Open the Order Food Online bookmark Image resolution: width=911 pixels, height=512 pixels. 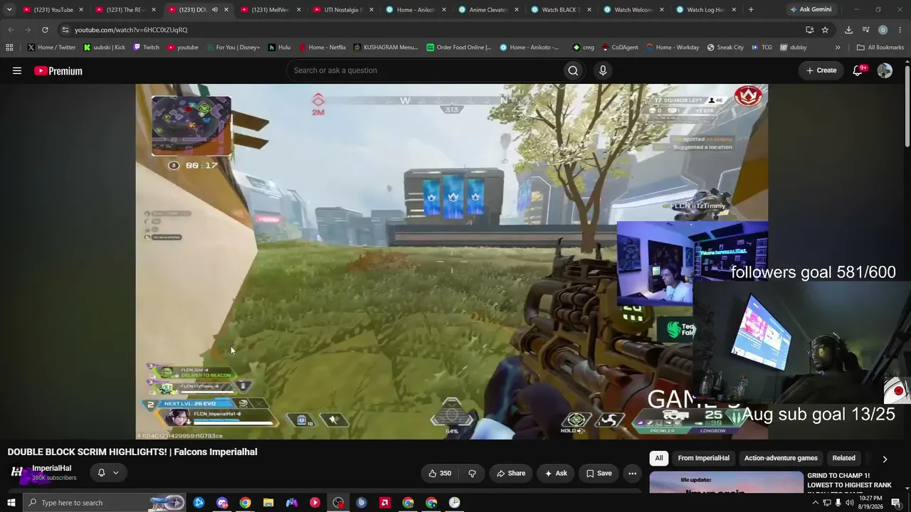click(459, 48)
